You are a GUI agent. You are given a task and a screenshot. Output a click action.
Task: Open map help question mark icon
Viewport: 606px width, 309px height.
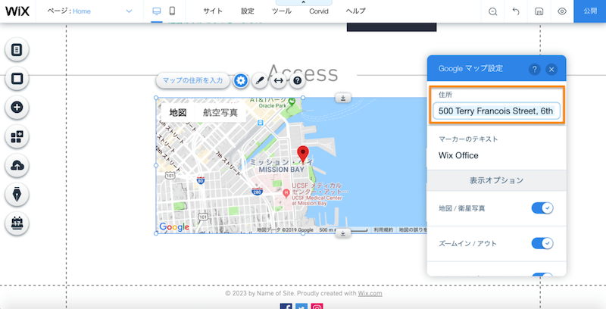(x=297, y=81)
